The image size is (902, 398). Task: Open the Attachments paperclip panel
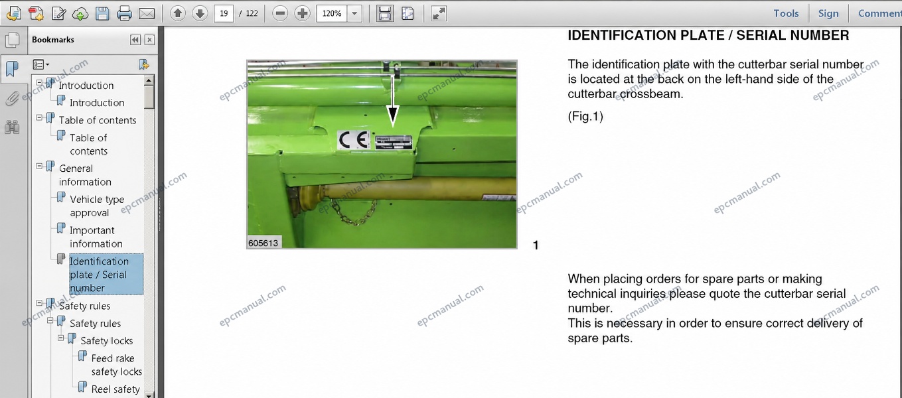(12, 99)
